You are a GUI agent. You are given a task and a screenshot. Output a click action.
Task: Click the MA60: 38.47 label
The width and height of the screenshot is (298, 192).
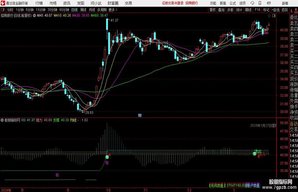(99, 15)
